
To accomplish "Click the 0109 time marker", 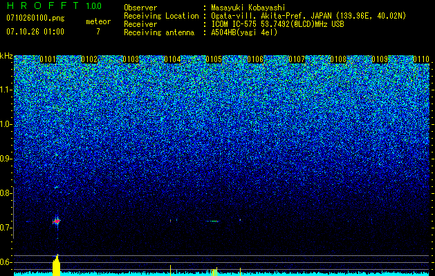I will [380, 59].
